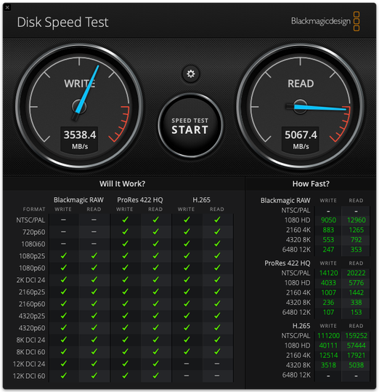Click 8K DCI 60 H.265 write checkmark

pyautogui.click(x=187, y=351)
